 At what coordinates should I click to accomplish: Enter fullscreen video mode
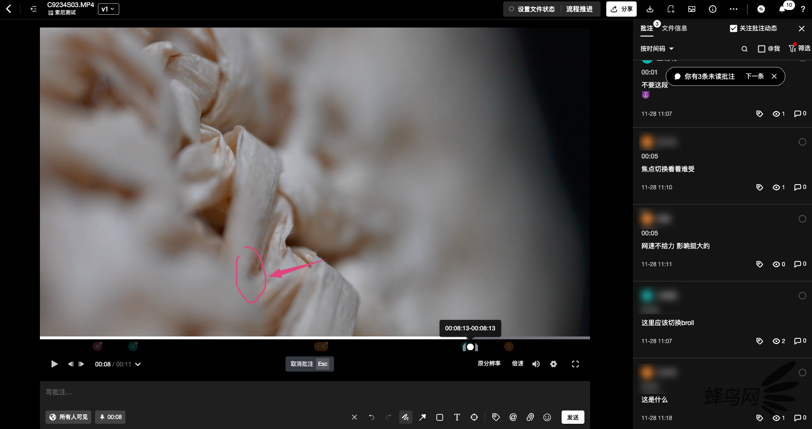[575, 364]
